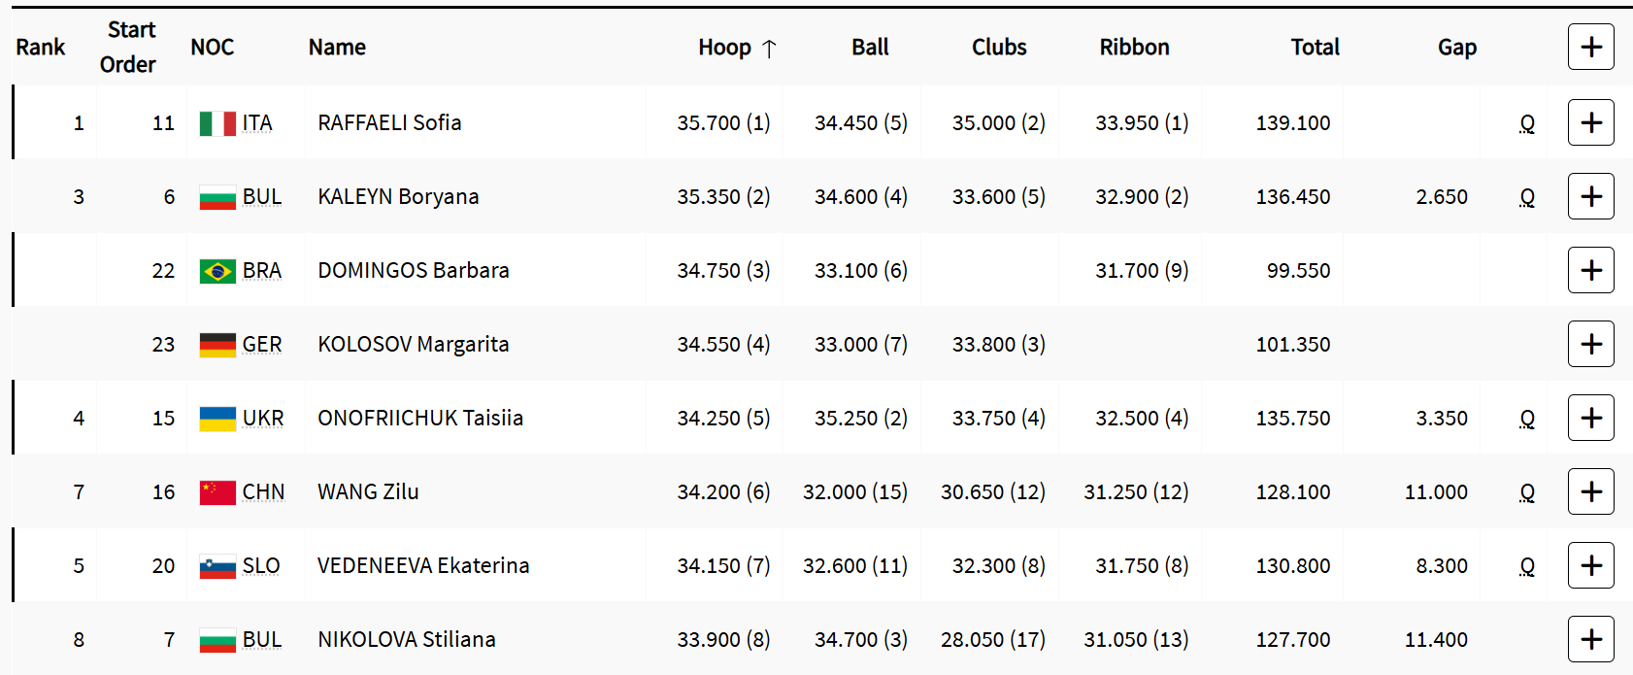Click plus icon for ONOFRIICHUK Taisiia
Image resolution: width=1633 pixels, height=675 pixels.
(1590, 418)
